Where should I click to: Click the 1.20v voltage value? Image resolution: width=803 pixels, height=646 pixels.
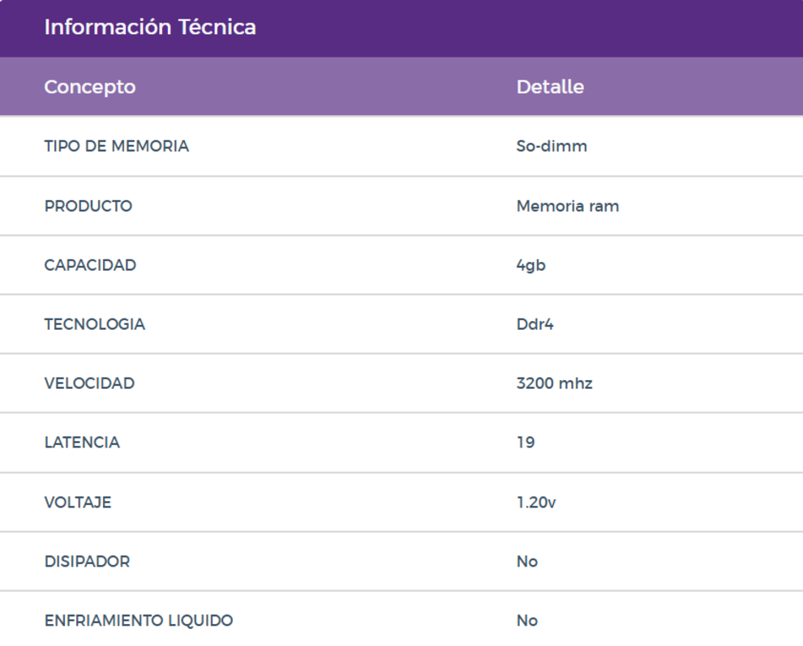pos(536,503)
